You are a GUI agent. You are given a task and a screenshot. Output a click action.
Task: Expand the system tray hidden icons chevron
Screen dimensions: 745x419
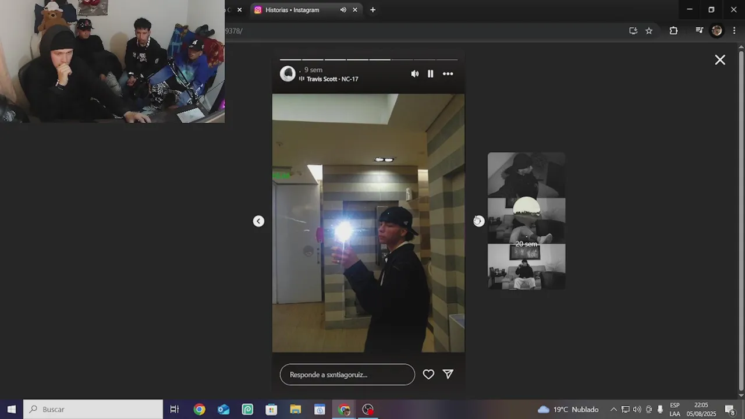coord(613,409)
